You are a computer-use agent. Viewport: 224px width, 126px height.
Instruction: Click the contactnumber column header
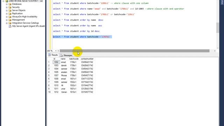(87, 59)
